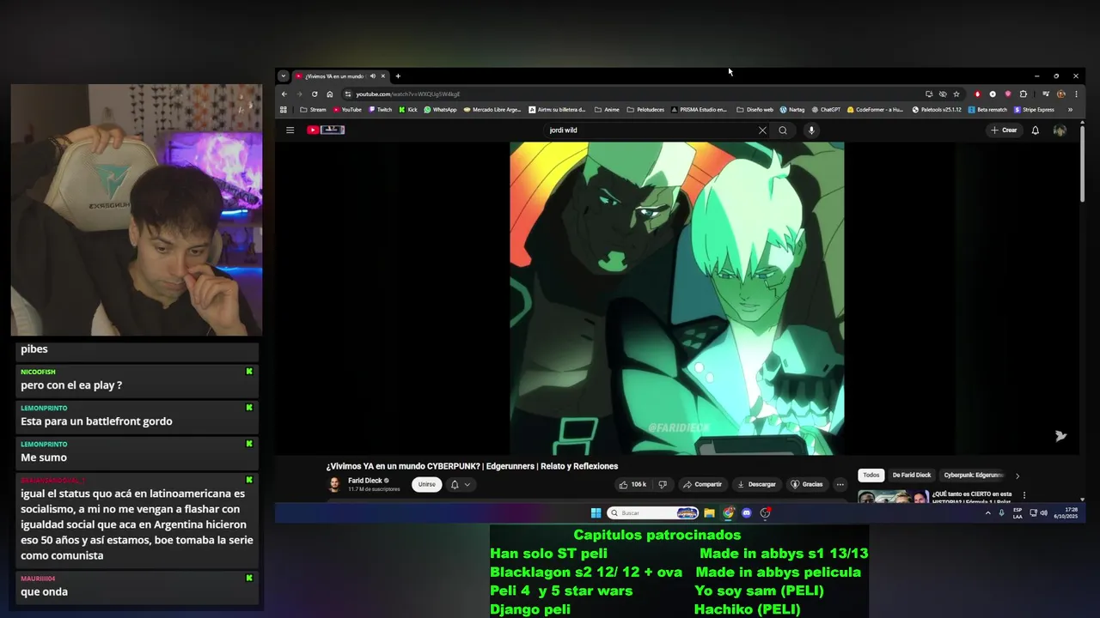Select the Todos filter chip
The image size is (1100, 618).
point(871,476)
